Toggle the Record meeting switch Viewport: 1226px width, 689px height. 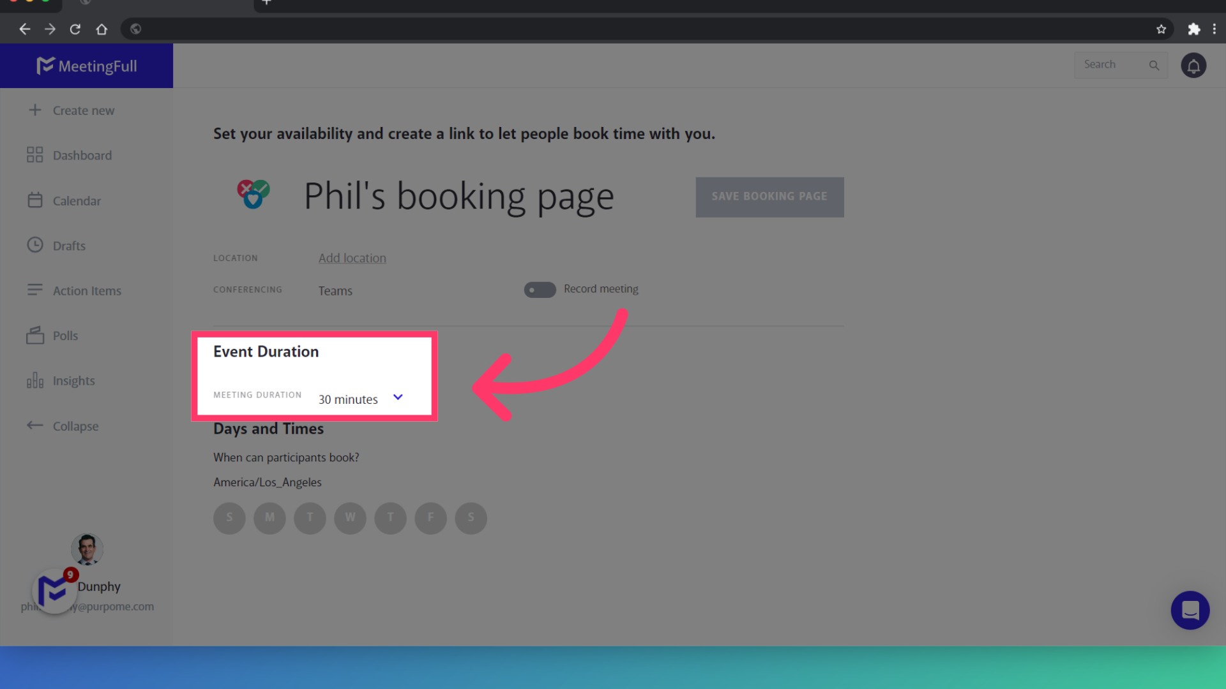(539, 290)
